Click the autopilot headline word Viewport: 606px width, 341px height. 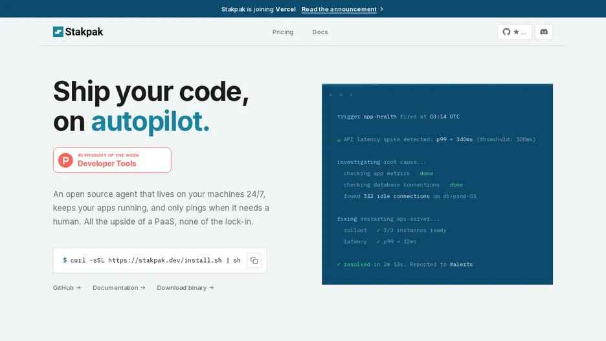pyautogui.click(x=150, y=122)
